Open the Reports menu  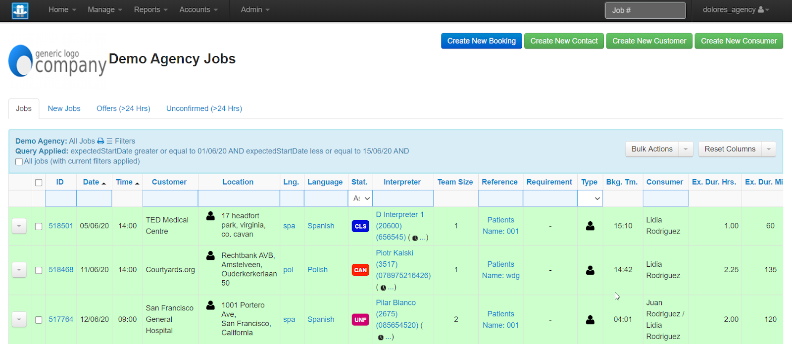[150, 10]
